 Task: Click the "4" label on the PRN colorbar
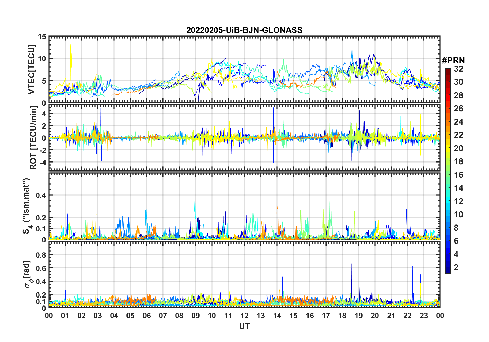point(456,254)
